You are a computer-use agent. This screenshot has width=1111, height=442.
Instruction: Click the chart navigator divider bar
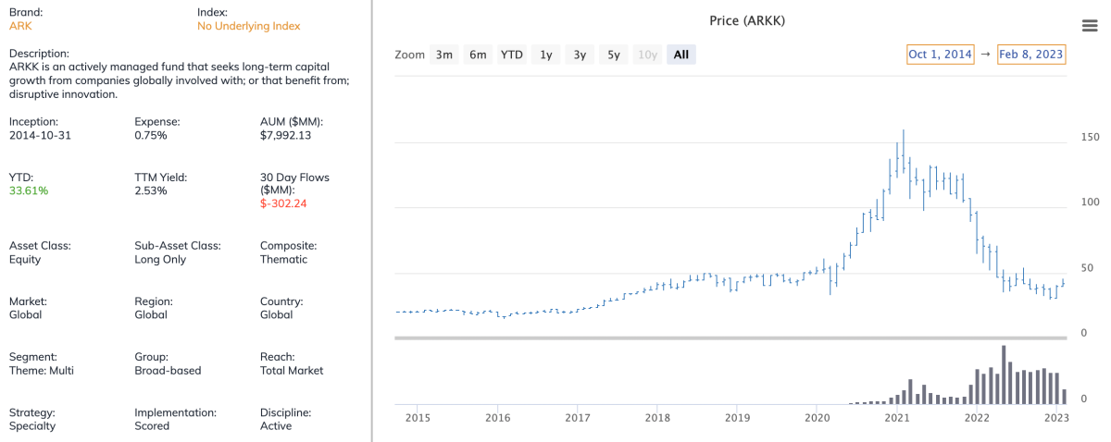(x=731, y=338)
